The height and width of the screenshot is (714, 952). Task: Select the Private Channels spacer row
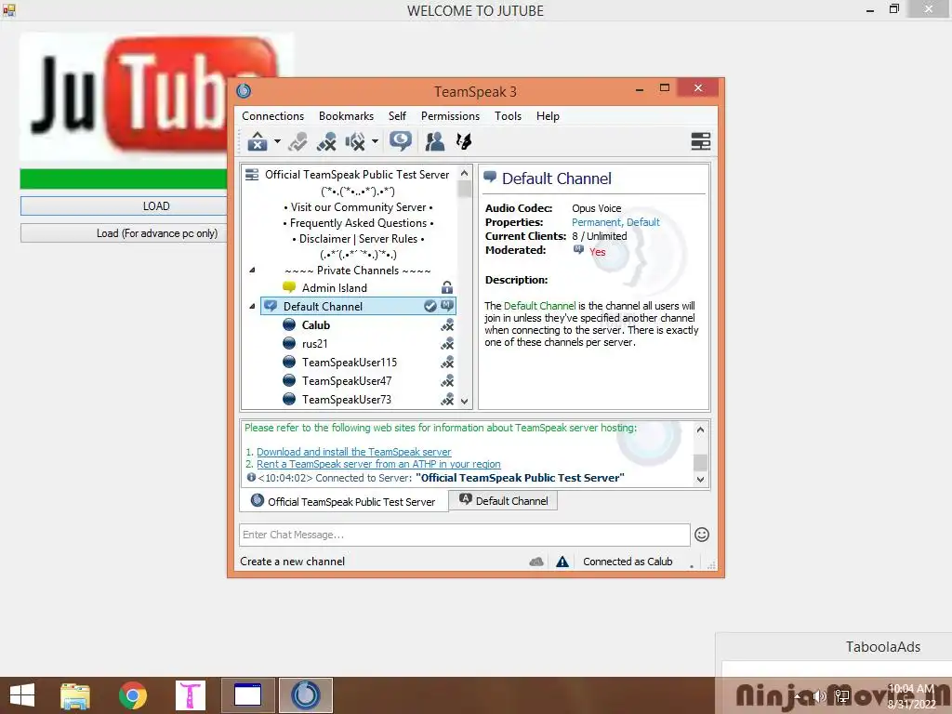coord(358,271)
